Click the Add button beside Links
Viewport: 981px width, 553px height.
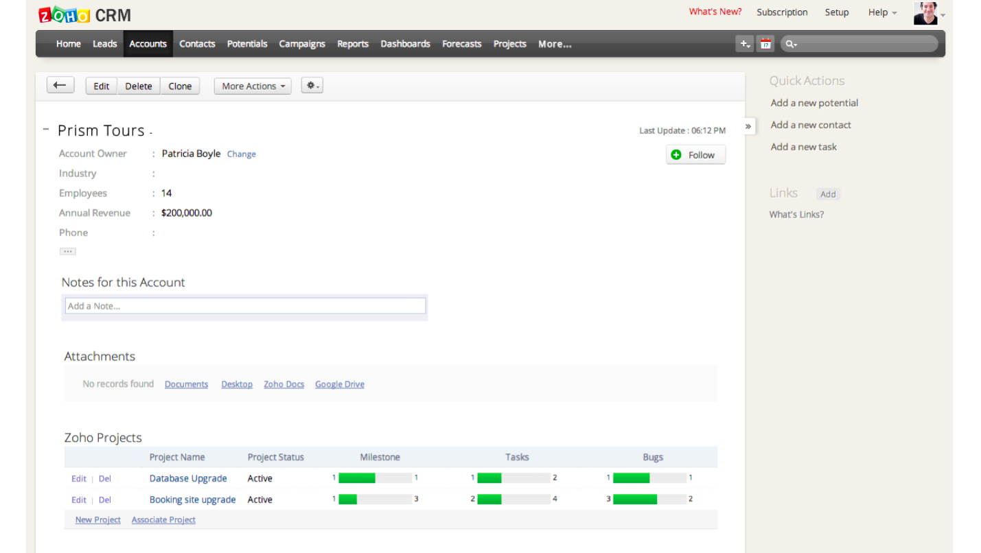tap(828, 194)
